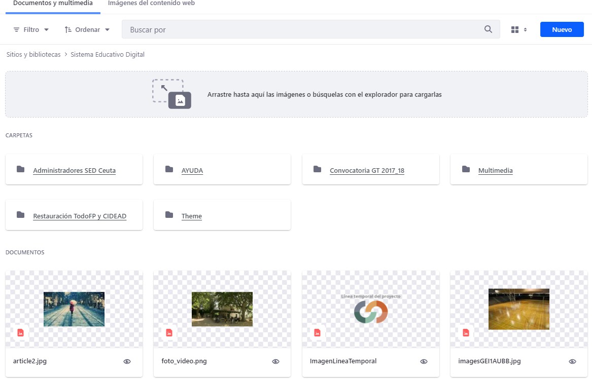Screen dimensions: 592x379
Task: Preview foto_video.png with its eye icon
Action: pos(275,362)
